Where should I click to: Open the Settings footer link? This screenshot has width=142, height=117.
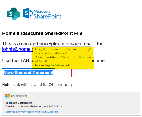tap(10, 111)
